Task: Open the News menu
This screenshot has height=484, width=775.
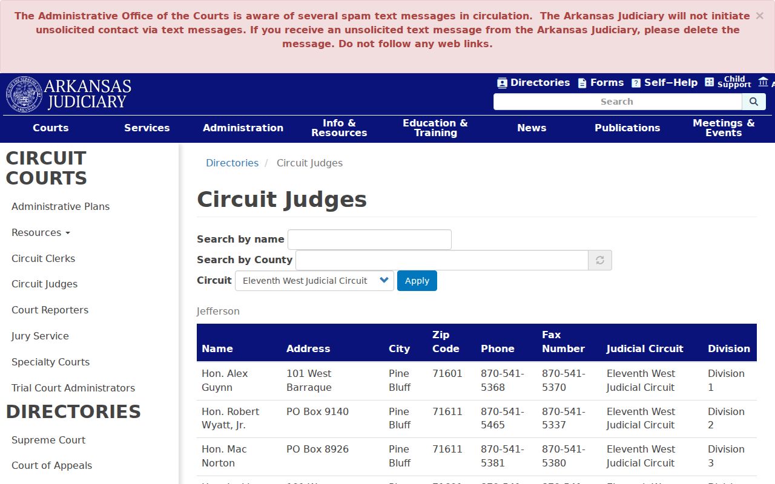Action: 532,128
